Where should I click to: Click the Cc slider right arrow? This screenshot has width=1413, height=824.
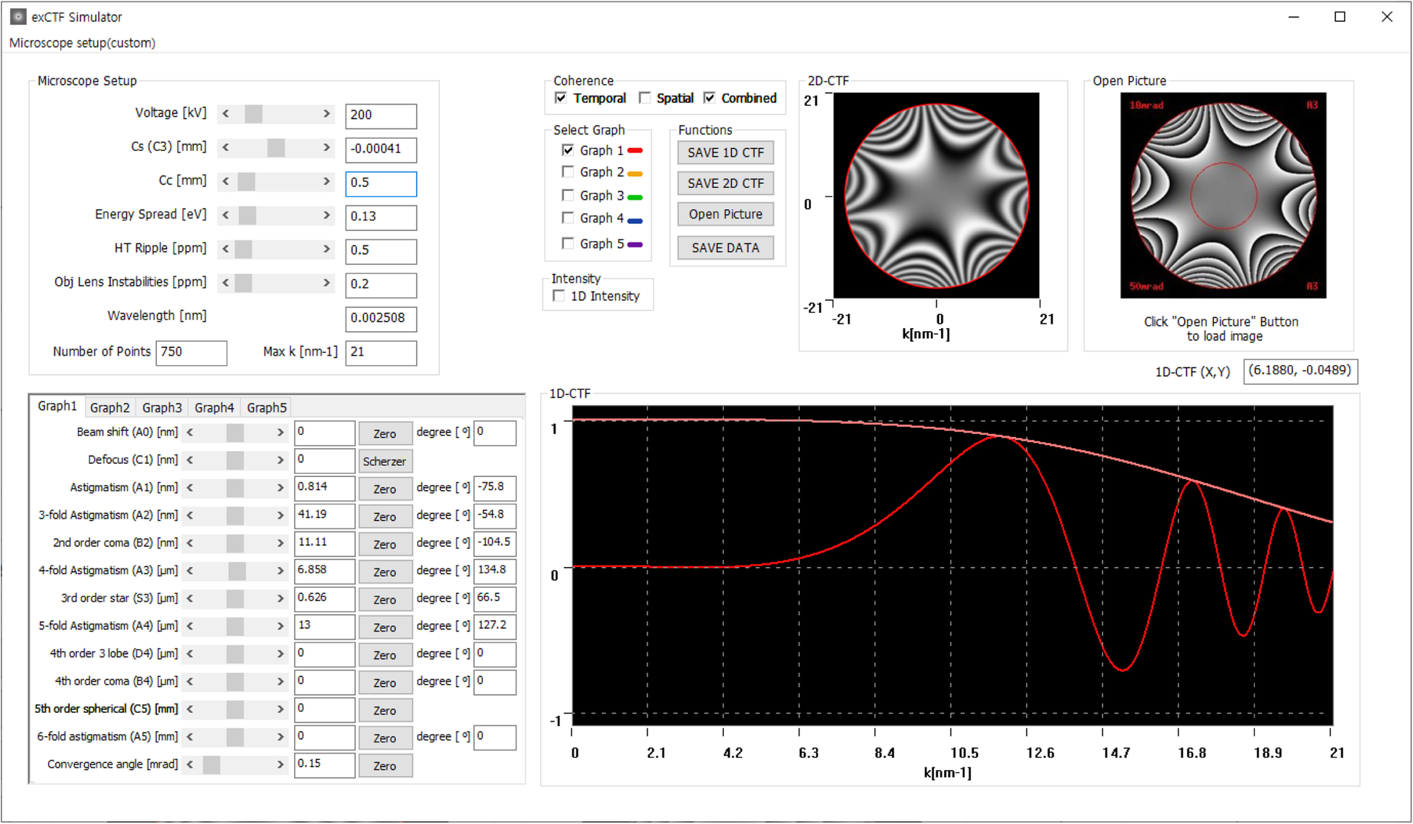[x=326, y=181]
